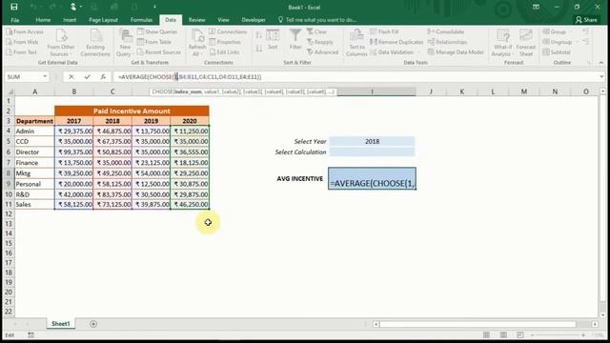Switch to the Formulas tab
Screen dimensions: 610x343
pyautogui.click(x=141, y=20)
